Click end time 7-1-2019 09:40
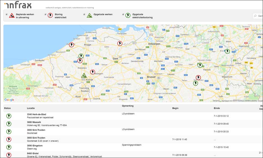Viewport: 263px width, 158px height. point(221,124)
